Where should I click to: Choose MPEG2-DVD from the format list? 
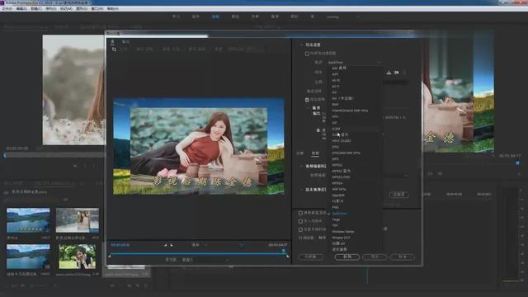click(x=341, y=177)
